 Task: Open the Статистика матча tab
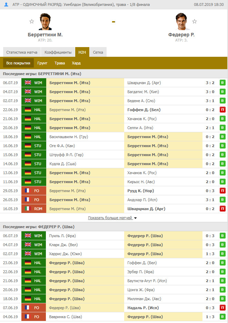click(22, 52)
